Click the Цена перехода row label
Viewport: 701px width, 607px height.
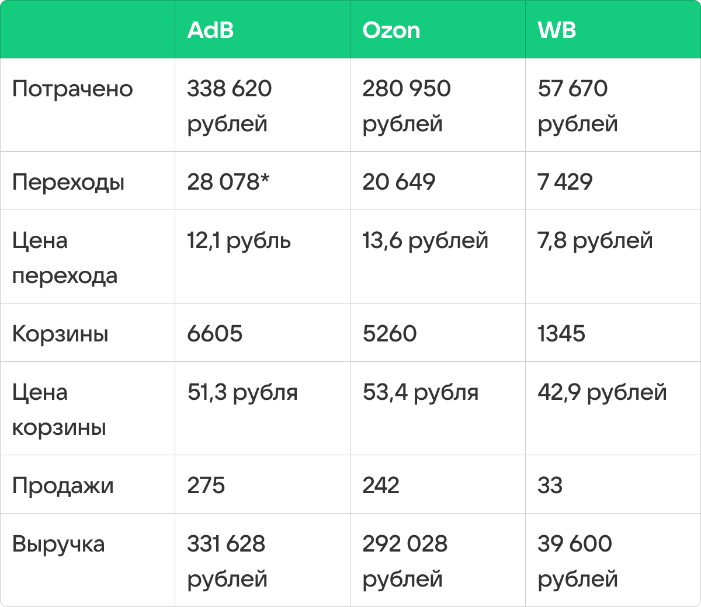(64, 257)
